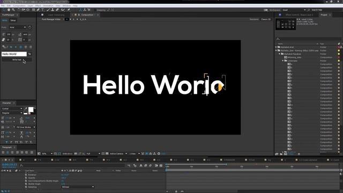Select the Rectangle shape tool
This screenshot has height=193, width=343.
click(x=33, y=10)
